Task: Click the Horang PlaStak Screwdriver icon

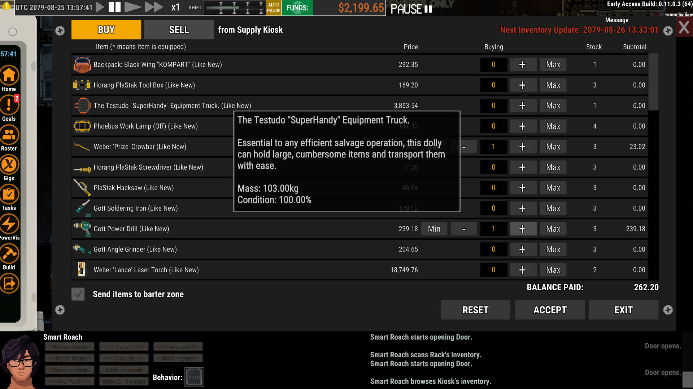Action: coord(82,169)
